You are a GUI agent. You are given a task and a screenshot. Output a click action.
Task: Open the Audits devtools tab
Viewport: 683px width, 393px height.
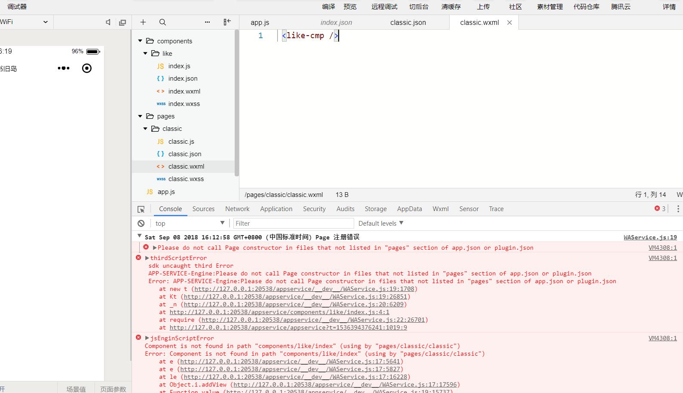tap(346, 209)
